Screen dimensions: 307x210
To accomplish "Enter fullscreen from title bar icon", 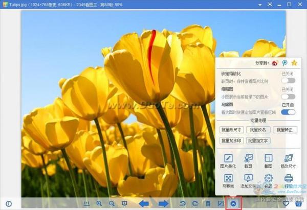I will tap(270, 4).
